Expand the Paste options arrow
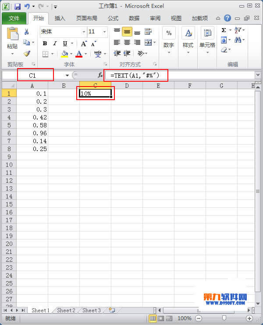This screenshot has width=263, height=325. click(x=12, y=54)
